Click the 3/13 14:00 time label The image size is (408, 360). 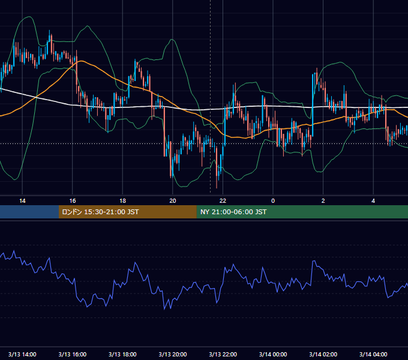22,354
